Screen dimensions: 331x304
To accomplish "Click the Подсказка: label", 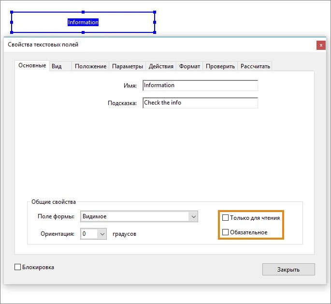I will 122,103.
